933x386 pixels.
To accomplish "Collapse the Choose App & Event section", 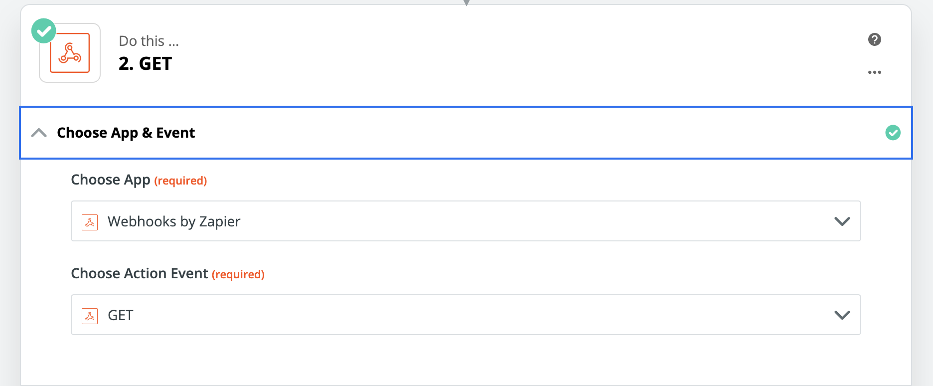I will tap(39, 133).
